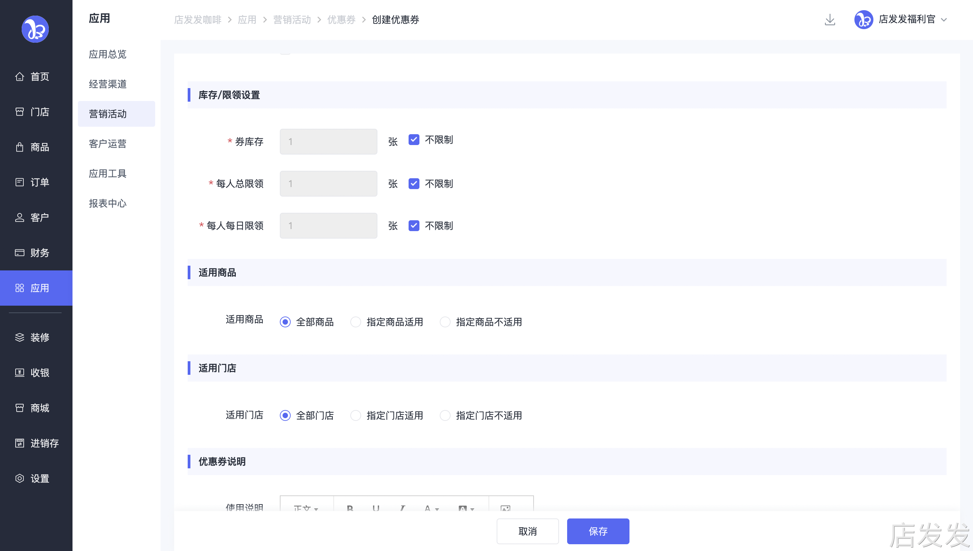973x551 pixels.
Task: Open 装修 decoration layers icon
Action: [x=20, y=337]
